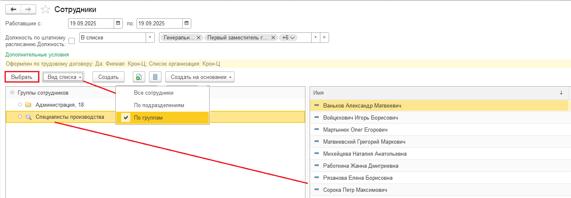The image size is (571, 198).
Task: Choose 'Все сотрудники' from the list view menu
Action: [x=154, y=93]
